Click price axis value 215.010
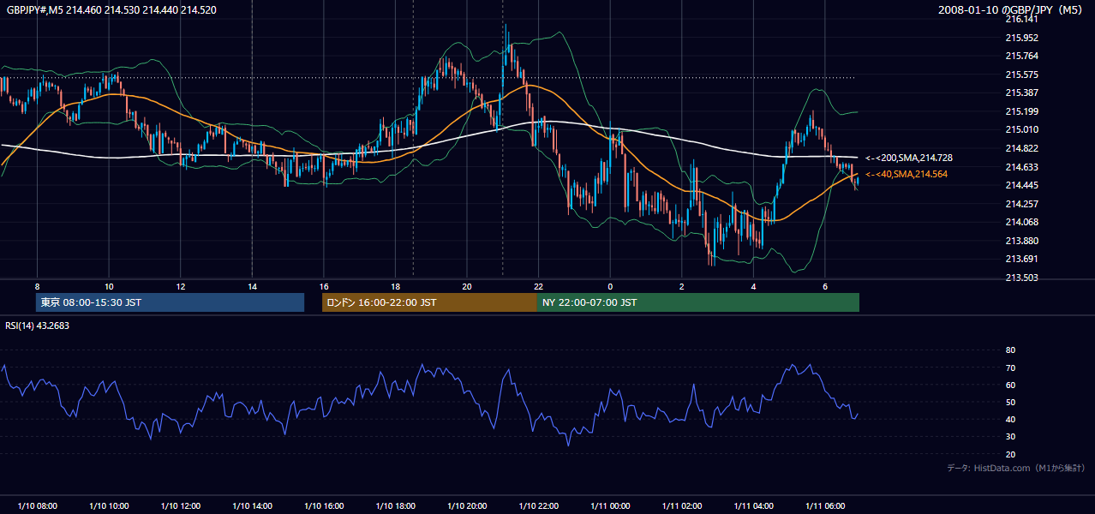Image resolution: width=1095 pixels, height=514 pixels. point(1021,129)
